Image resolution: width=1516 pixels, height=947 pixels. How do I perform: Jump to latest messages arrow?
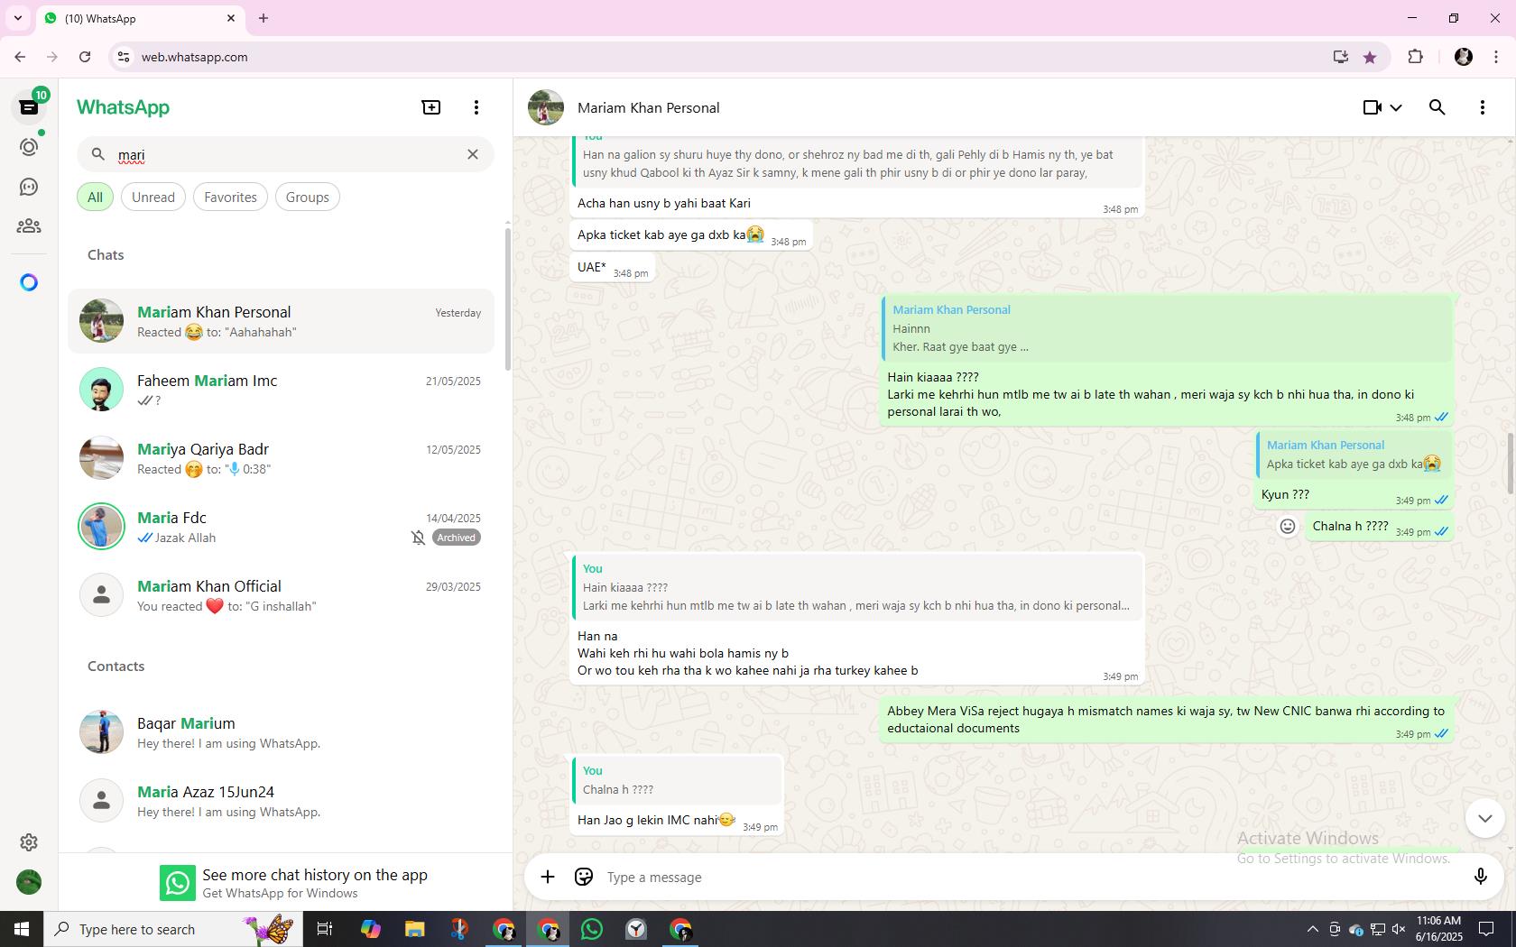[x=1484, y=818]
